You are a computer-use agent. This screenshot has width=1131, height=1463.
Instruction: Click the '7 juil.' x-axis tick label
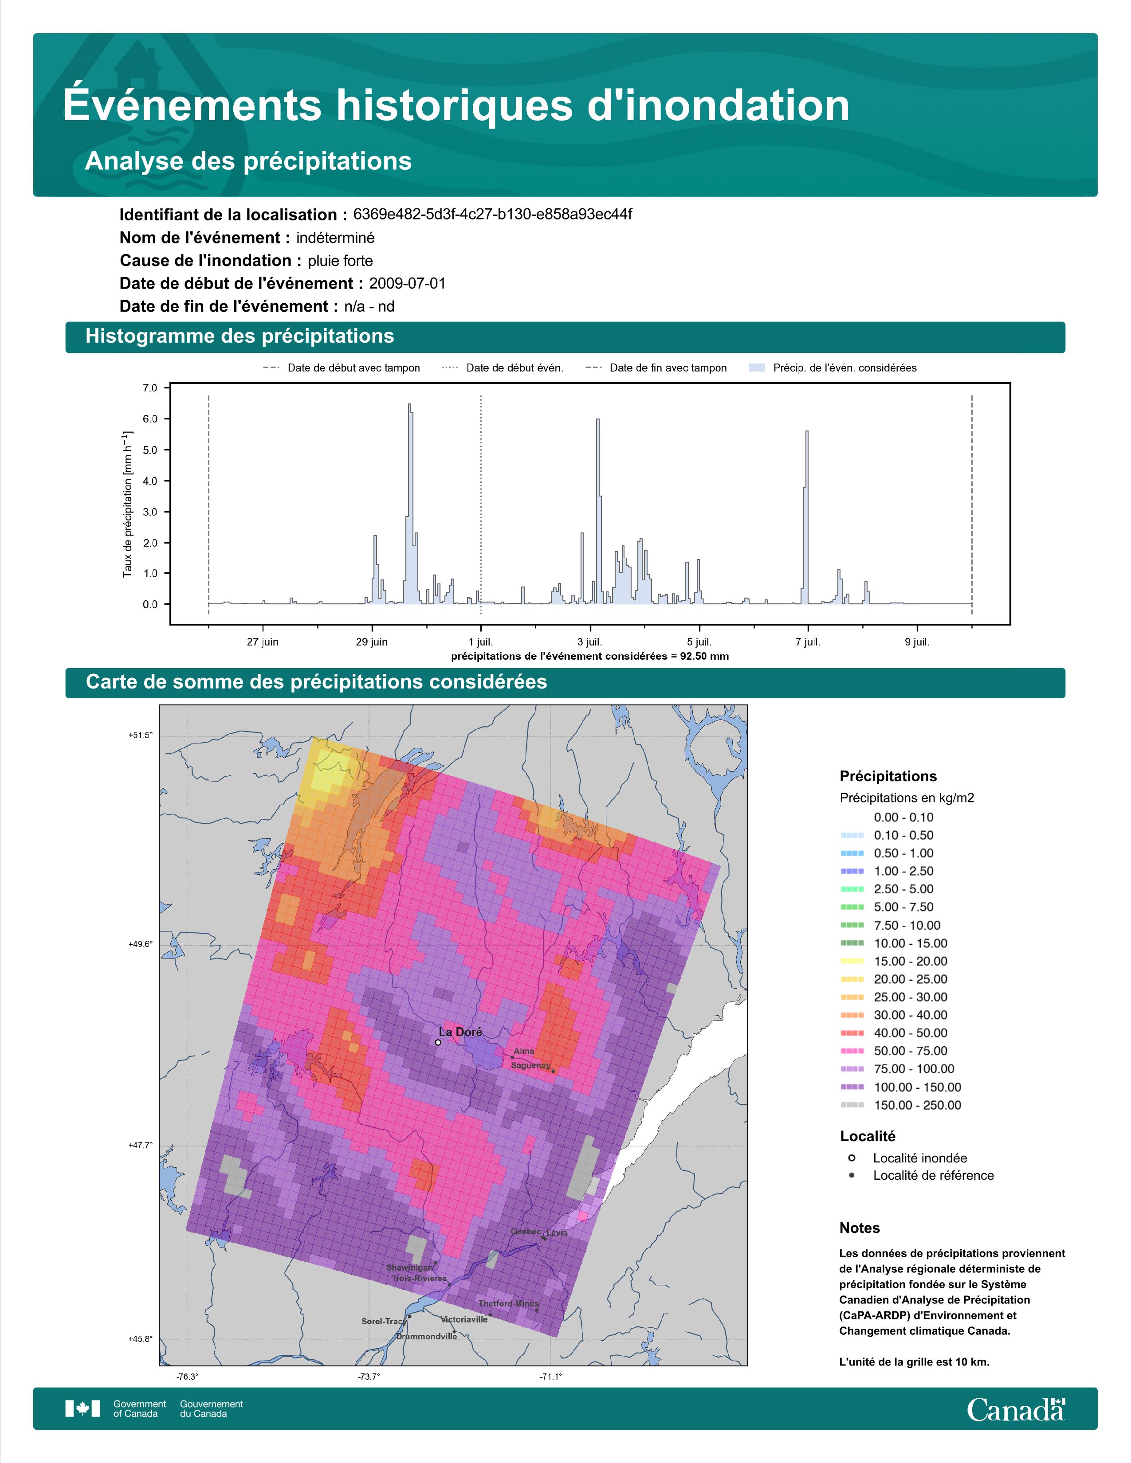808,642
